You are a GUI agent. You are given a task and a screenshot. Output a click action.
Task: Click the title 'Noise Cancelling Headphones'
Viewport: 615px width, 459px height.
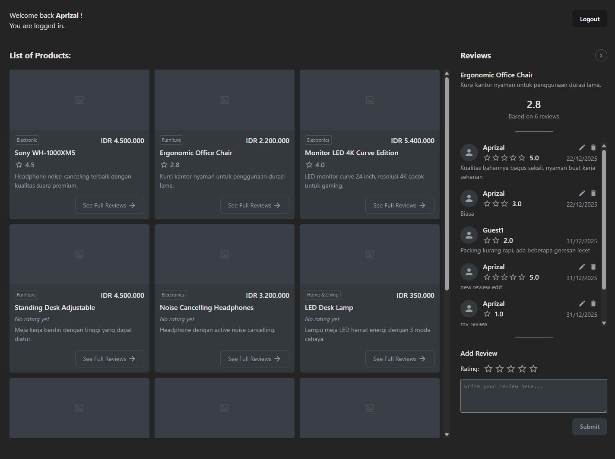tap(206, 307)
